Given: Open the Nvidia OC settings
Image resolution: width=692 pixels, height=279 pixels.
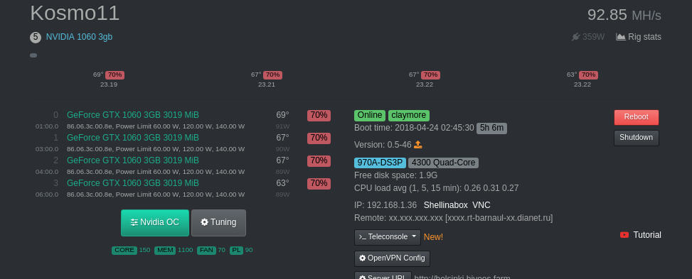Looking at the screenshot, I should tap(155, 223).
